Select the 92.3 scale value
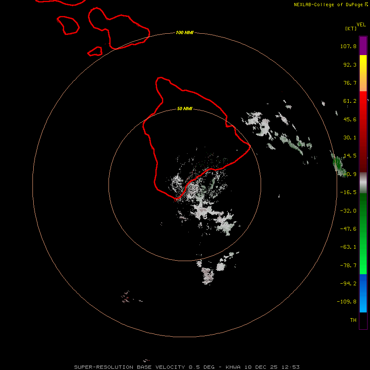This screenshot has height=370, width=370. click(350, 65)
